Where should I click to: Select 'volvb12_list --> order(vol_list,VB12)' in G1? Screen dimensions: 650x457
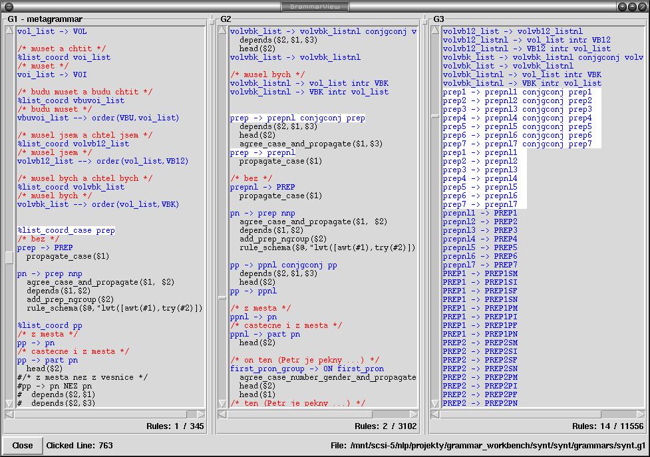pyautogui.click(x=103, y=161)
